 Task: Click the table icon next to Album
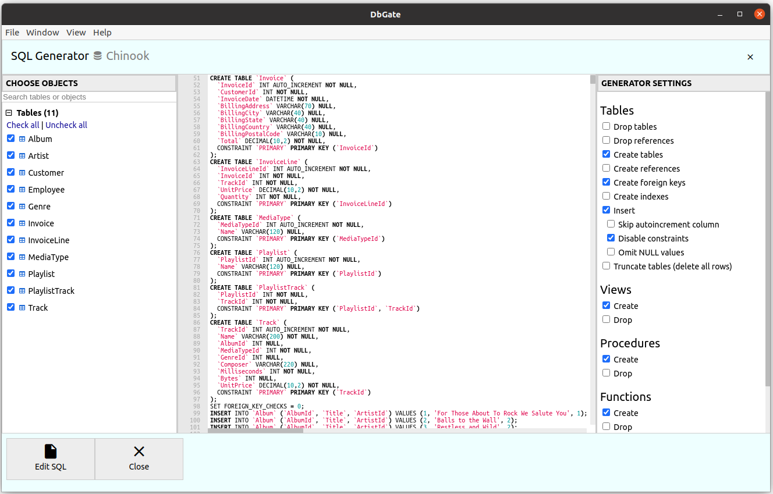tap(22, 139)
